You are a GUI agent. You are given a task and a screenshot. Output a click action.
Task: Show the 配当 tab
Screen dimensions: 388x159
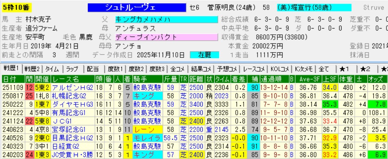pos(92,68)
